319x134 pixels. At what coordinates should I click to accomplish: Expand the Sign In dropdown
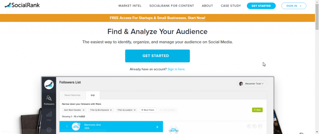click(x=294, y=6)
